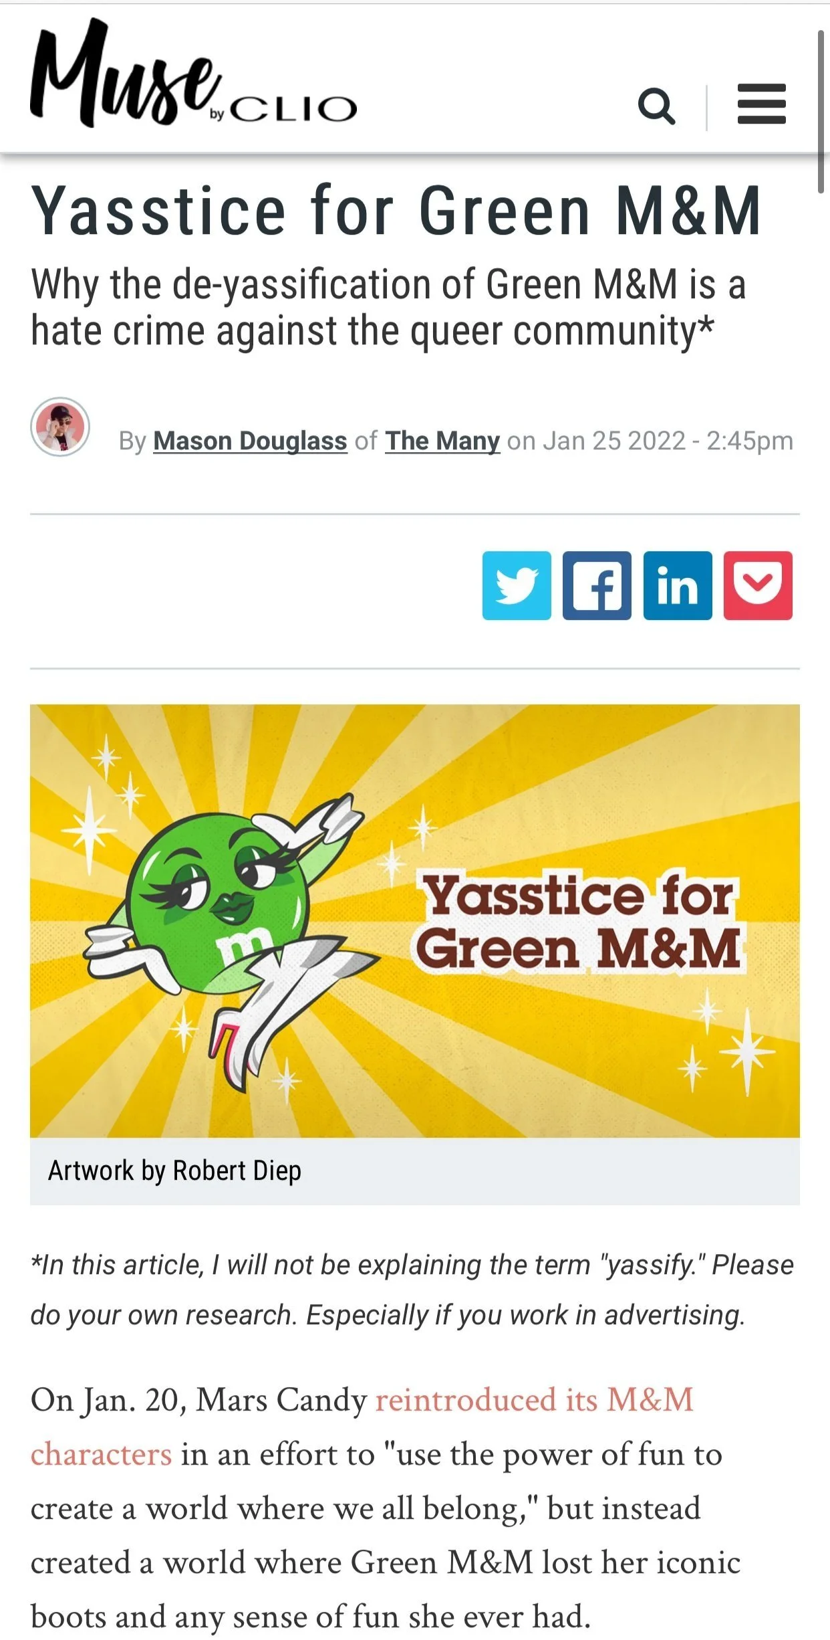Click the article subtitle about de-yassification
Screen dimensions: 830x1640
coord(388,307)
